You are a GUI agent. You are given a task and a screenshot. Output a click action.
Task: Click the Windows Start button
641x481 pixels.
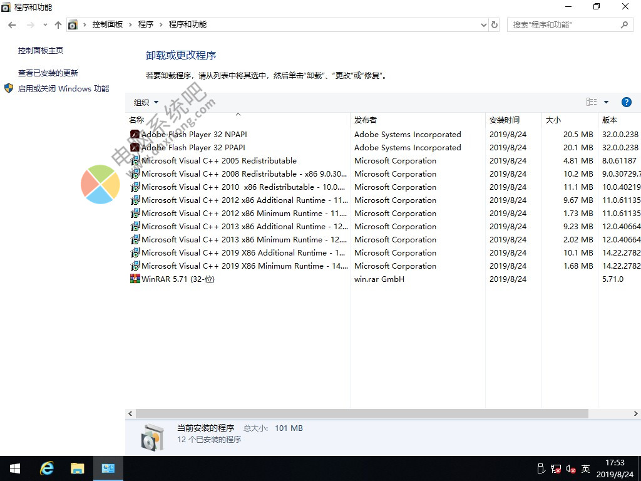[15, 468]
